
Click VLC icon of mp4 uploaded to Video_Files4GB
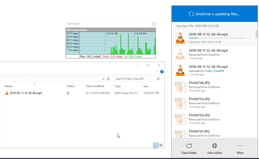pos(180,70)
